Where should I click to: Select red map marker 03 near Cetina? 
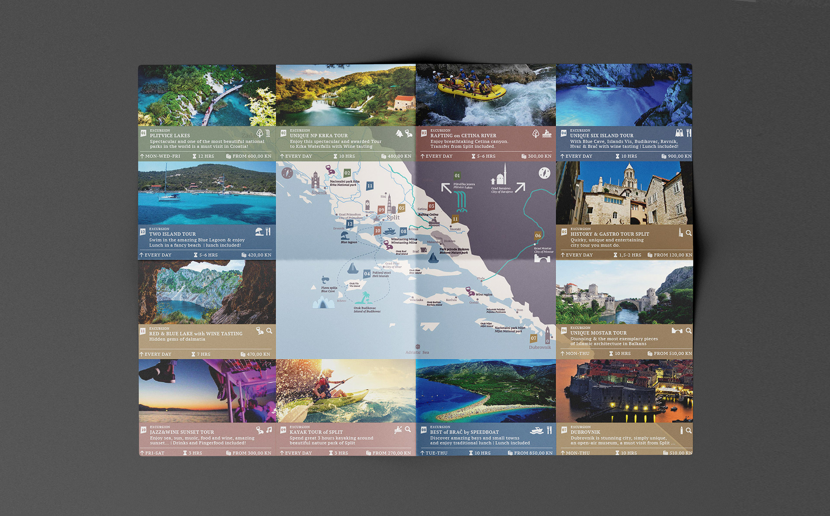tap(431, 206)
